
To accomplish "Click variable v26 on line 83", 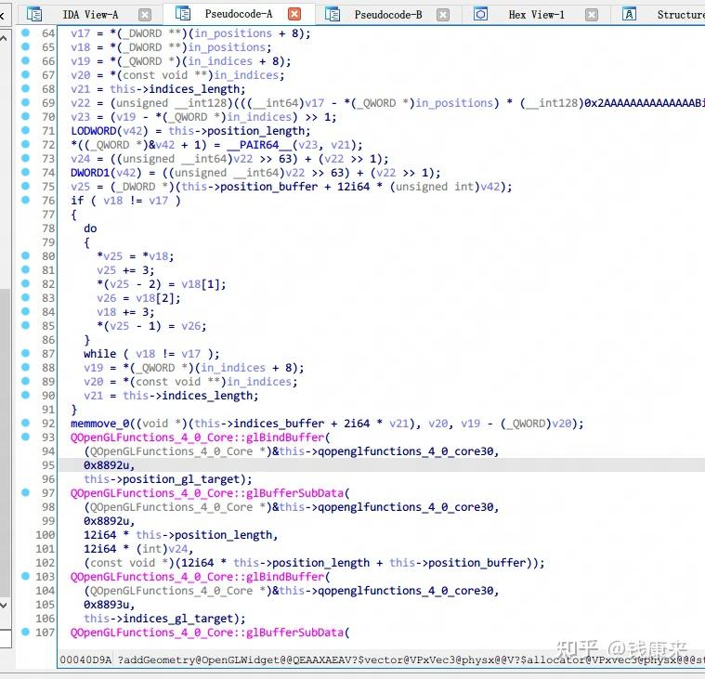I will [107, 298].
